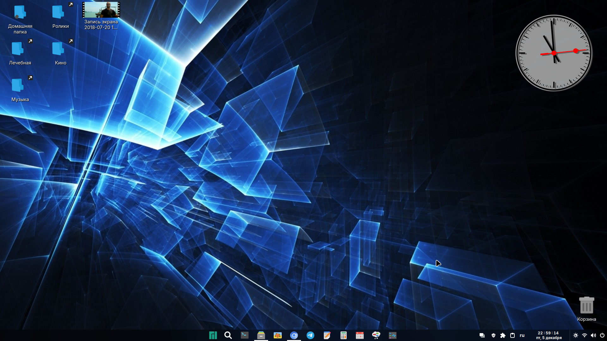
Task: Select the Корзина trash desktop icon
Action: 586,306
